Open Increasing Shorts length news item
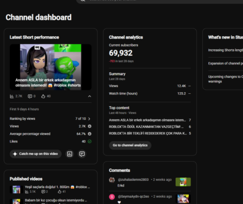The width and height of the screenshot is (243, 204). click(225, 50)
